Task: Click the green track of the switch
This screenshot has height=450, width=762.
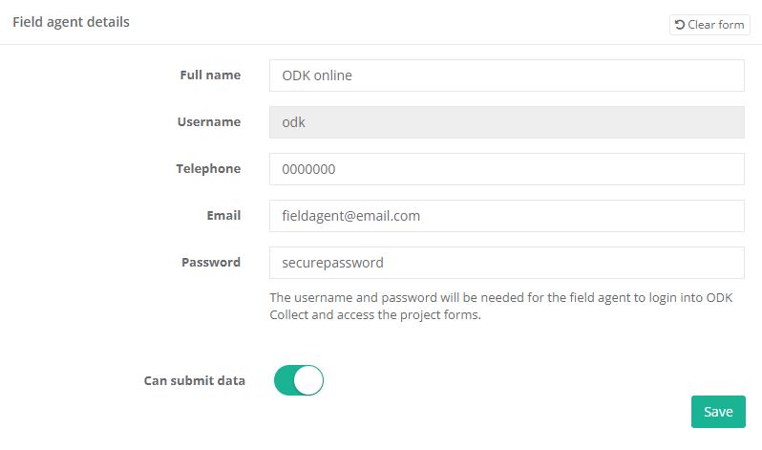Action: 285,380
